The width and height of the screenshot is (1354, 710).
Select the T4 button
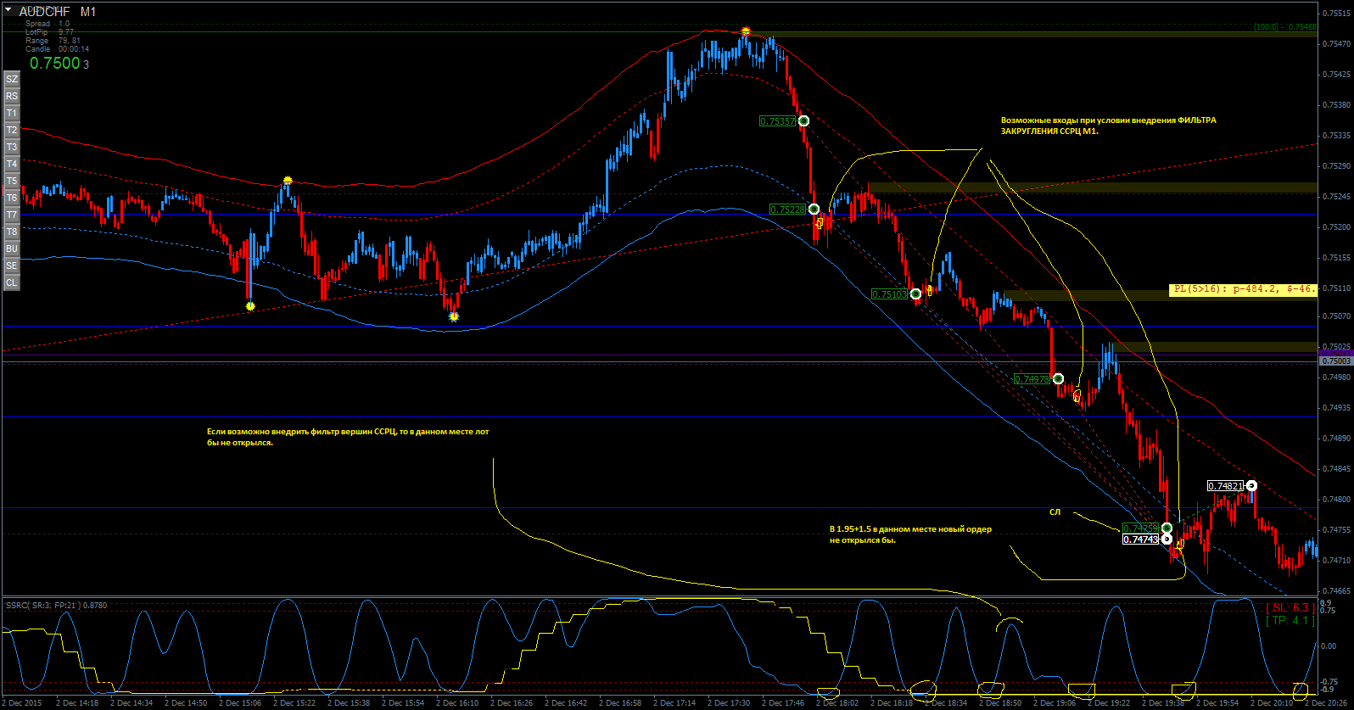point(12,164)
